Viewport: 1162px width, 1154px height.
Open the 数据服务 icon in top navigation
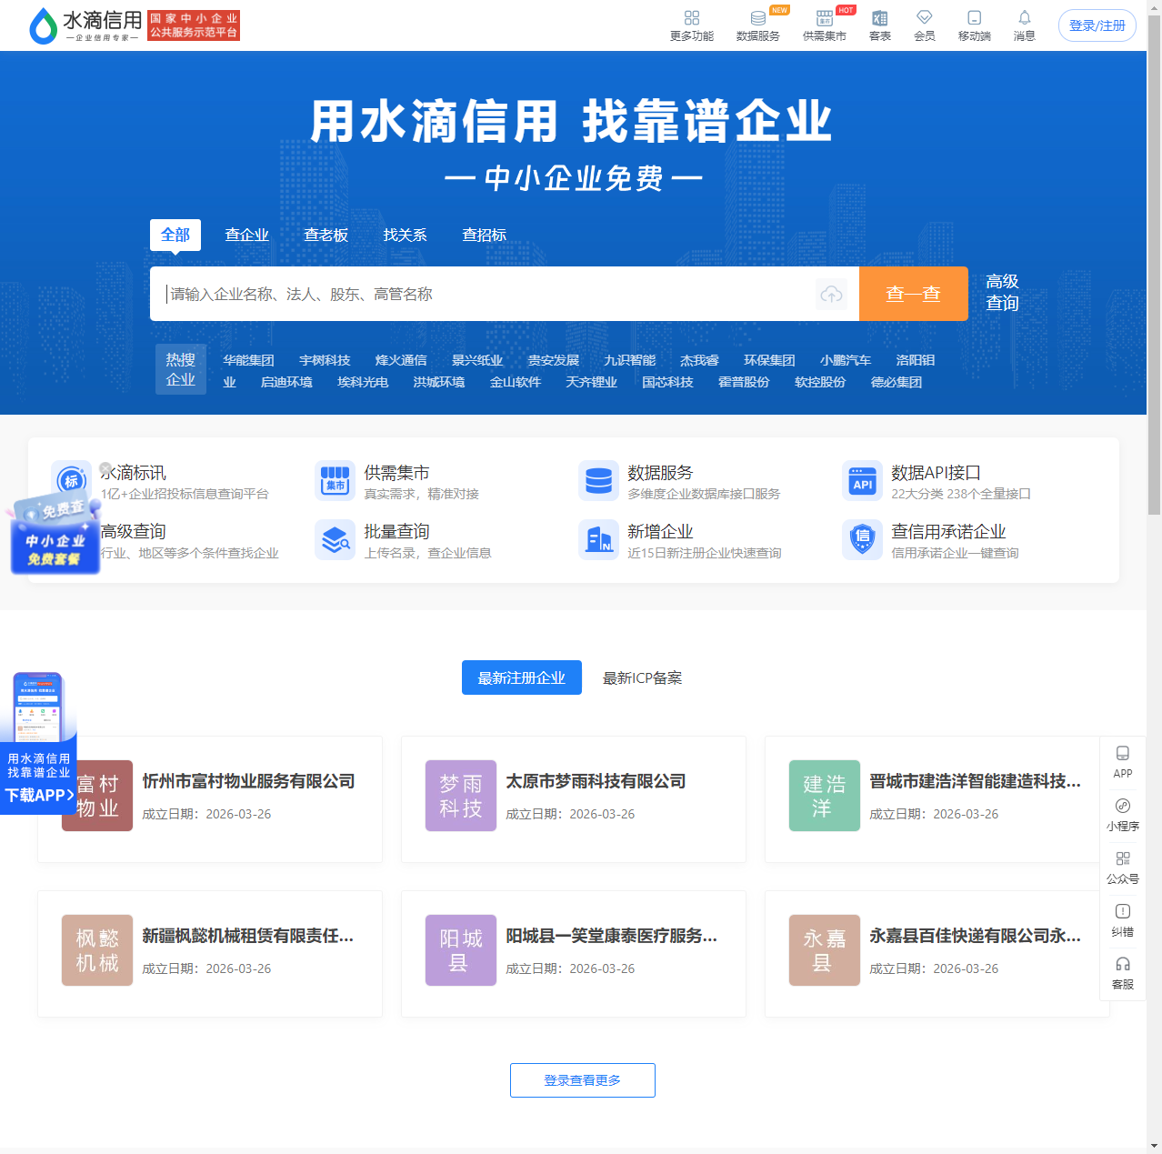(x=758, y=25)
